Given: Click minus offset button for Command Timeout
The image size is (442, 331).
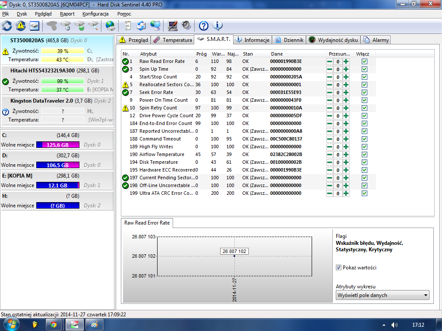Looking at the screenshot, I should pos(329,139).
